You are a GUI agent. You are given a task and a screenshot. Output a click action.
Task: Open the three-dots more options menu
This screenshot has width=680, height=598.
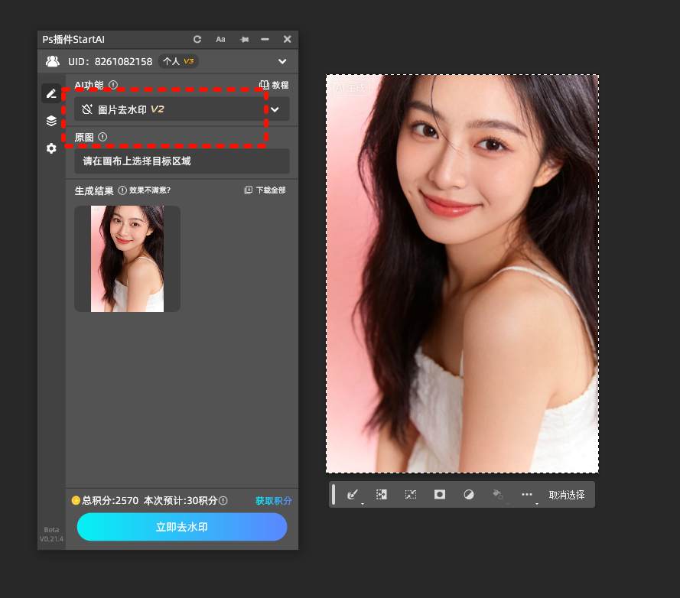[526, 495]
